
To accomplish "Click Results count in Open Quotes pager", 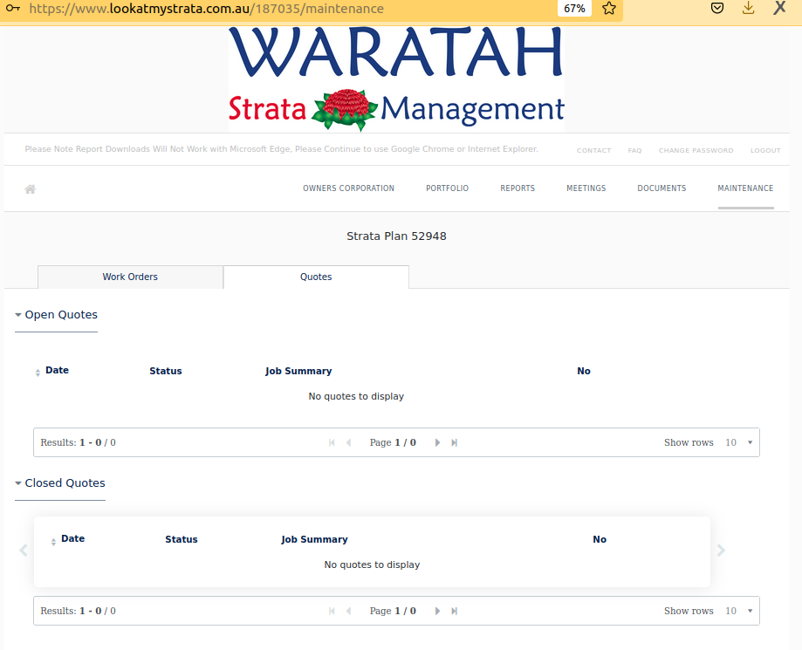I will coord(79,442).
